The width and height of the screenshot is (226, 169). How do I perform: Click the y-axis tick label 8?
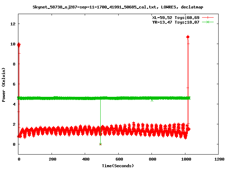point(14,64)
